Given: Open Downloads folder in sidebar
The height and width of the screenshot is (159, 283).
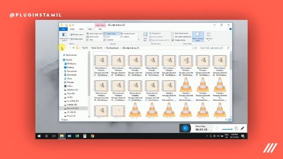Looking at the screenshot, I should [70, 75].
